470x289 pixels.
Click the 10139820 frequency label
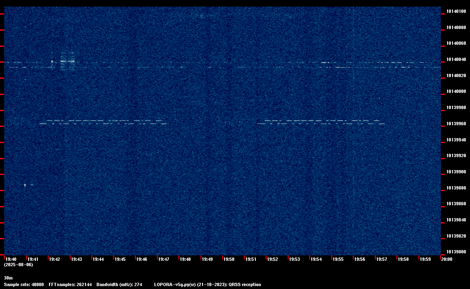tap(456, 236)
